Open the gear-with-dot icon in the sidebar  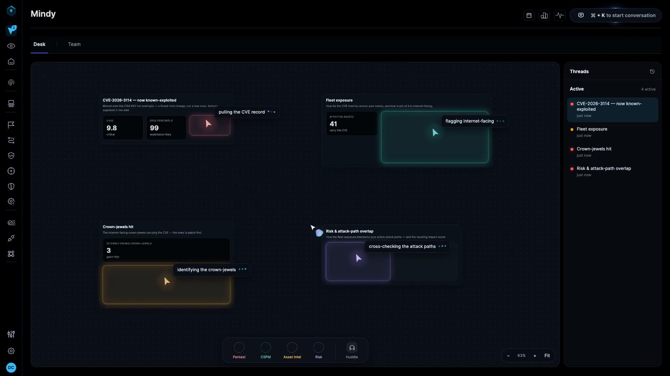click(11, 201)
